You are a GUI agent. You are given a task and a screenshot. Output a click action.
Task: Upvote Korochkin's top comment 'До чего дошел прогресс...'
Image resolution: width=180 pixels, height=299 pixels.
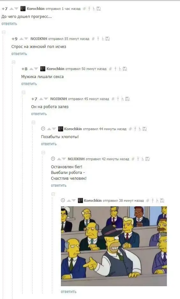11,9
